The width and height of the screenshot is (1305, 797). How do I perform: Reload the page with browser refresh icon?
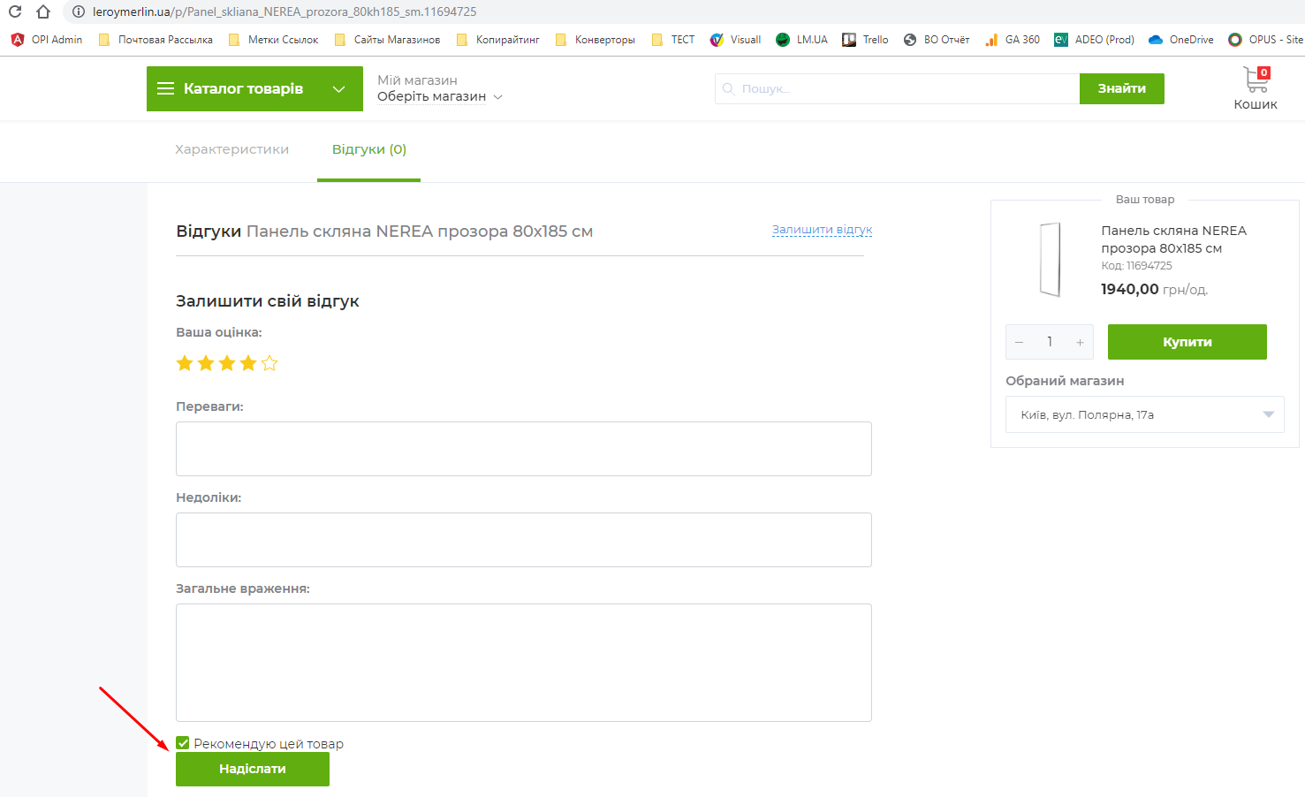(x=15, y=11)
